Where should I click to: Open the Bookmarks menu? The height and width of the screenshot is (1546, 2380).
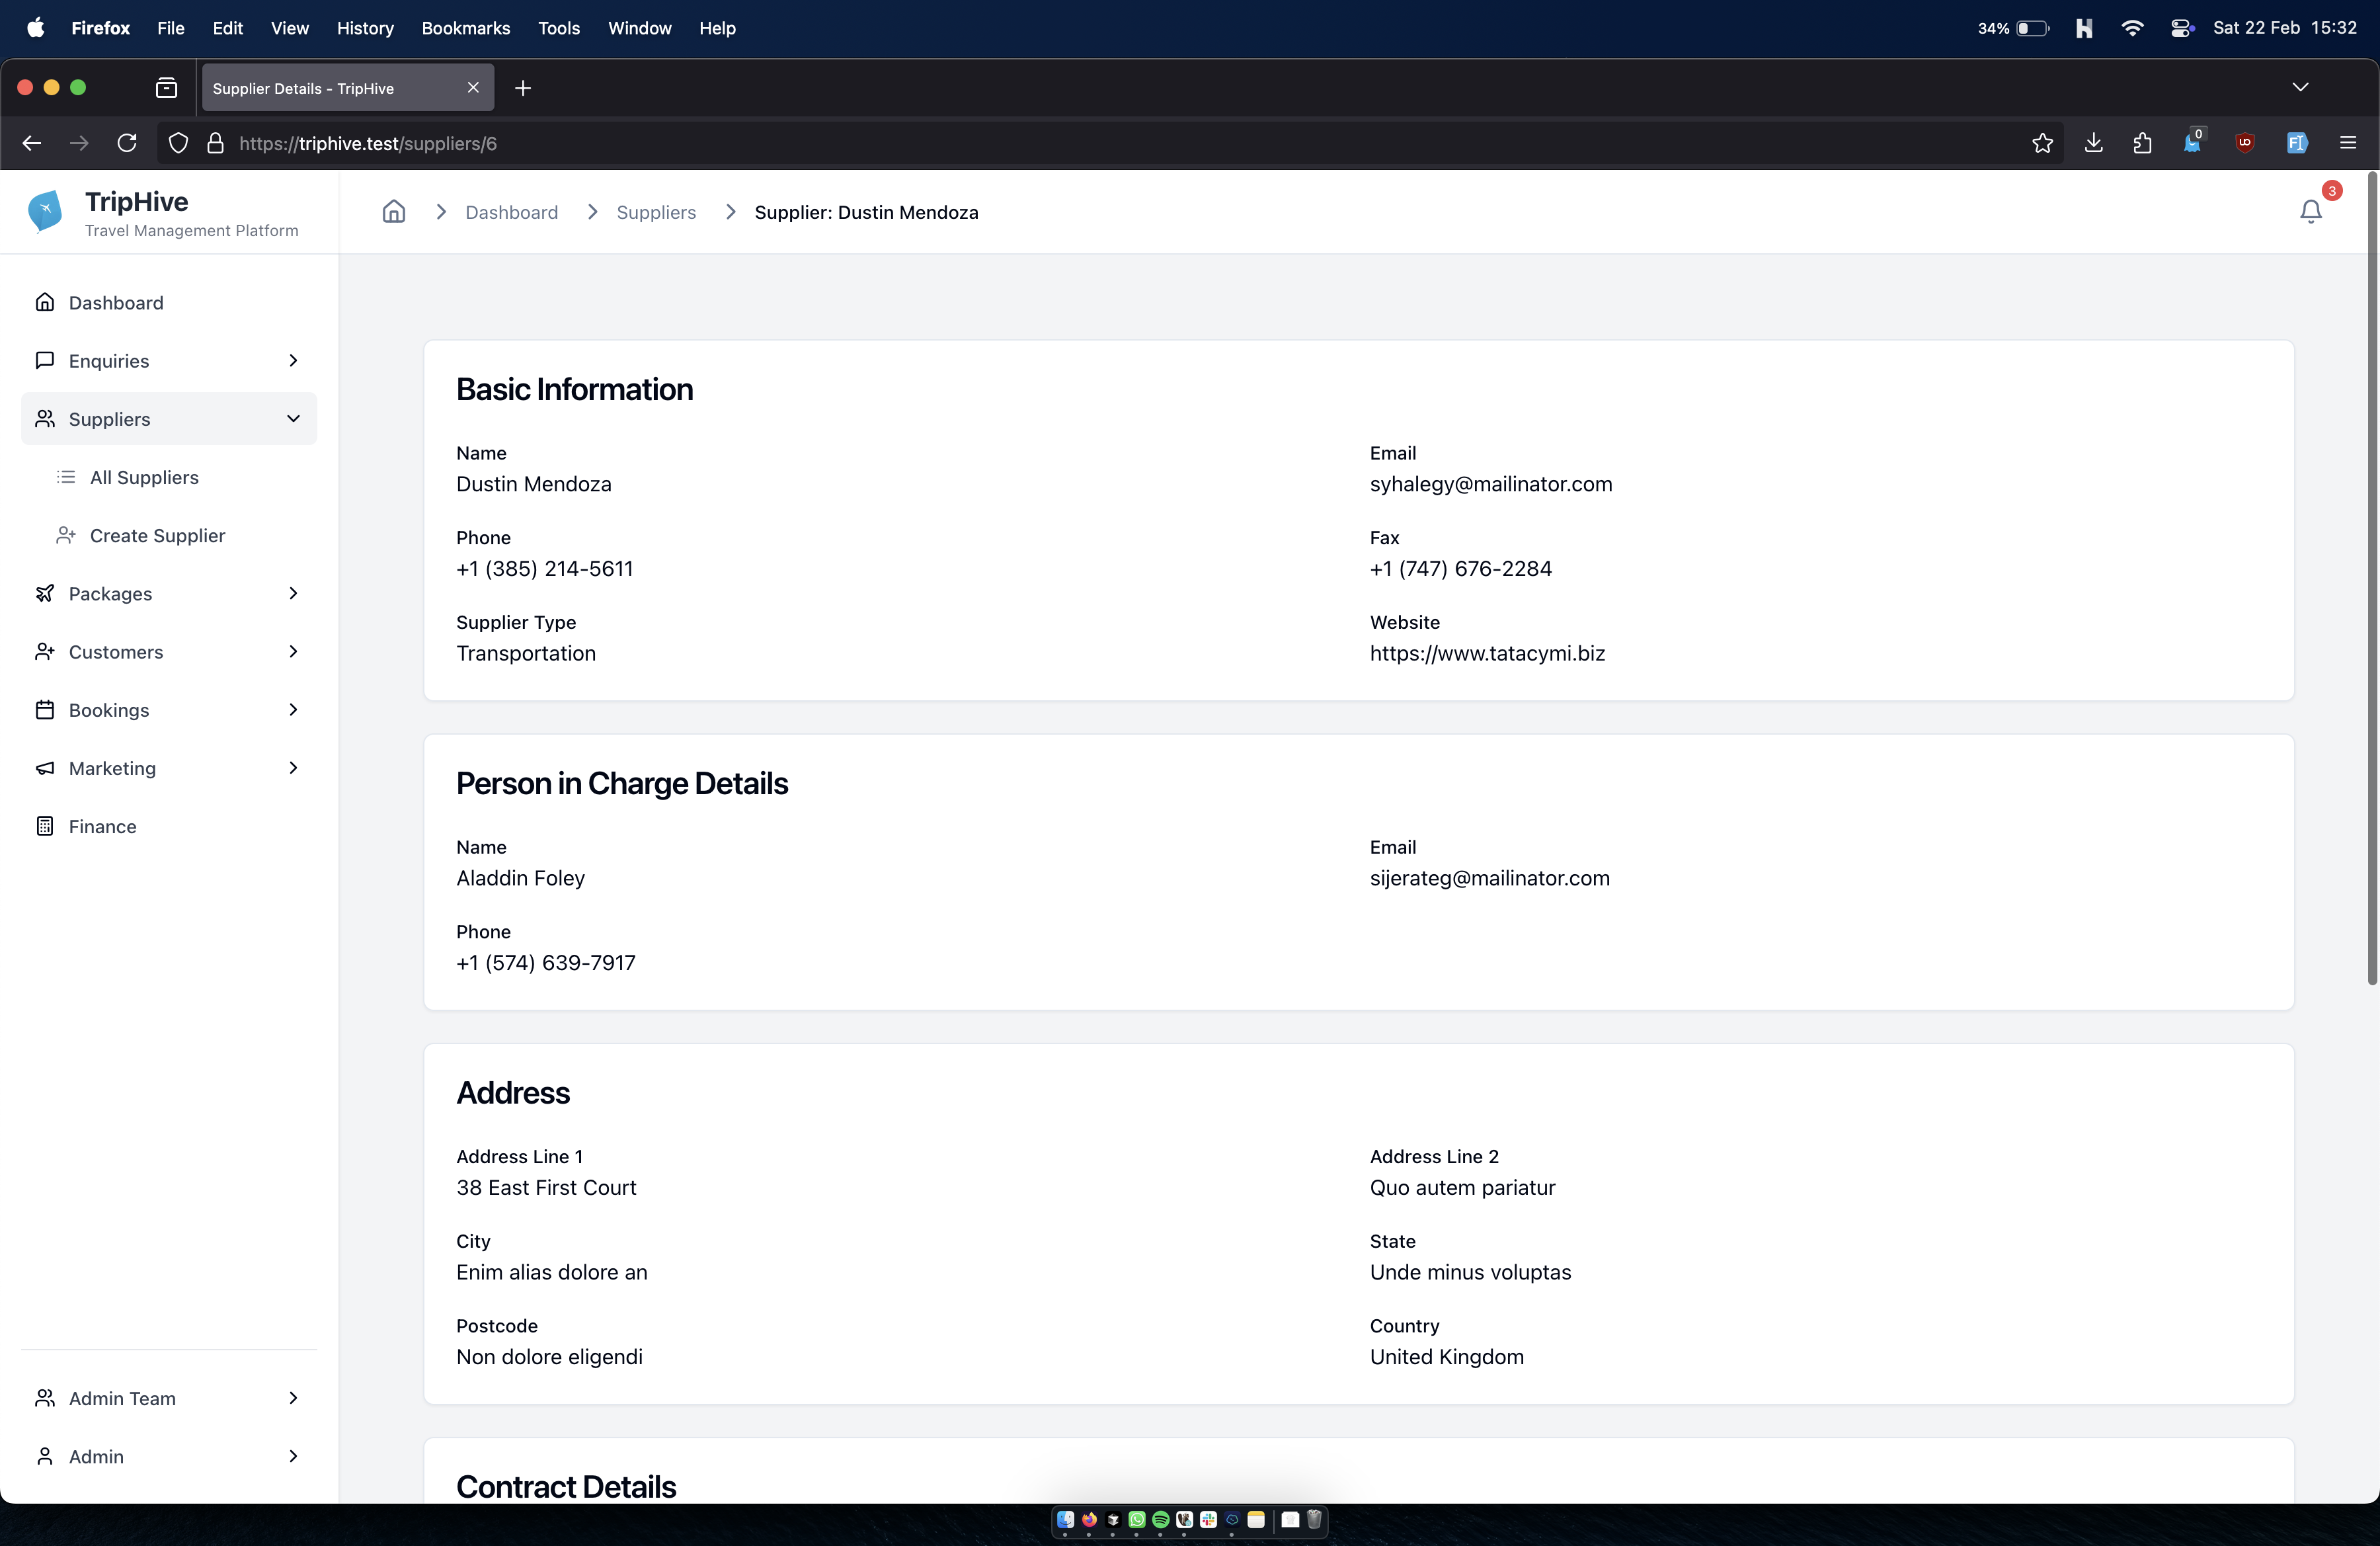coord(466,28)
